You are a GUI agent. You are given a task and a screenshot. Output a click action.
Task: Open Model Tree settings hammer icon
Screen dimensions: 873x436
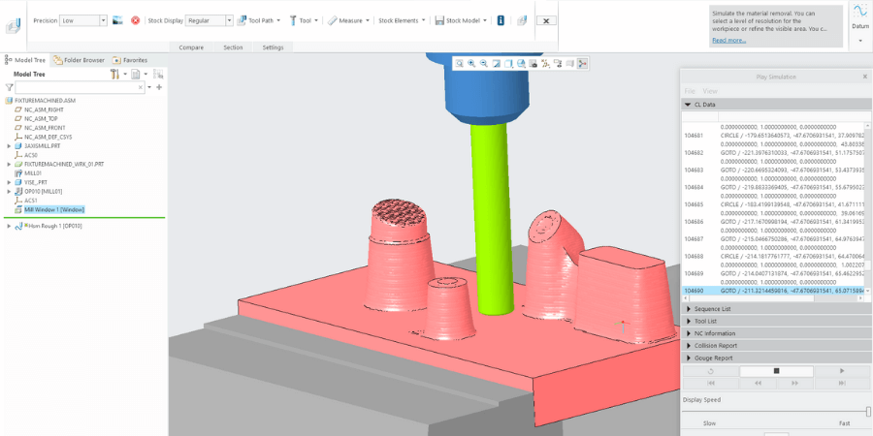[x=115, y=74]
